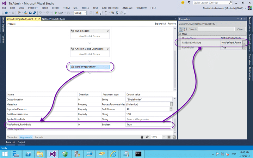Click the Find in Files toolbar icon

97,13
